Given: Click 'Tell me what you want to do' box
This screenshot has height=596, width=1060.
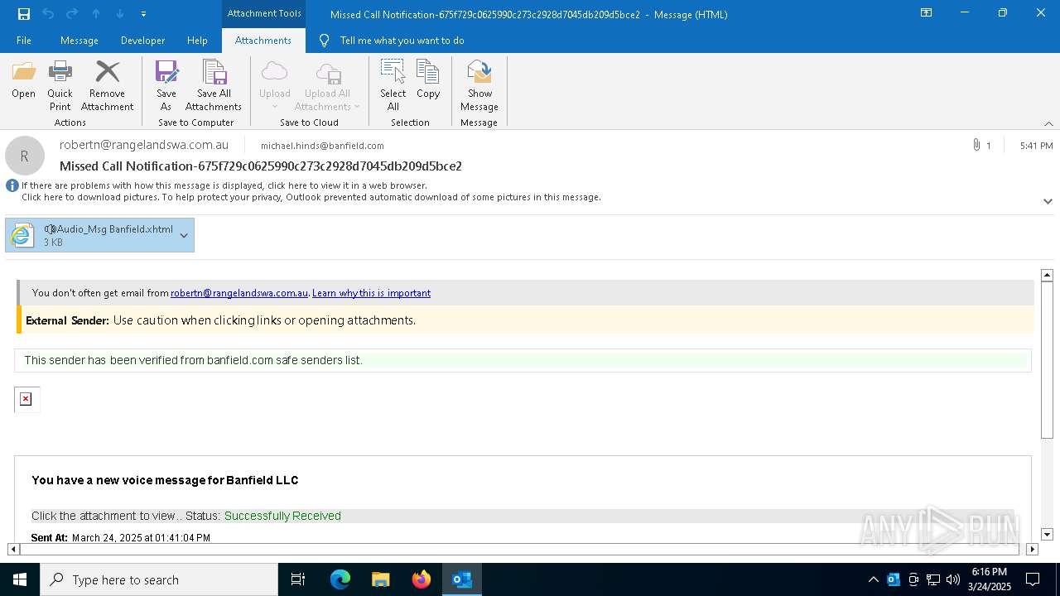Looking at the screenshot, I should point(402,41).
